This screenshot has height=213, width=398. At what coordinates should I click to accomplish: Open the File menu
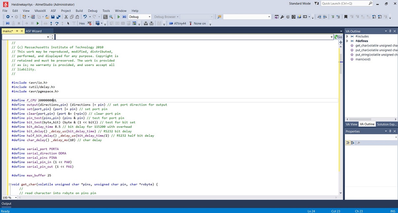click(x=5, y=11)
